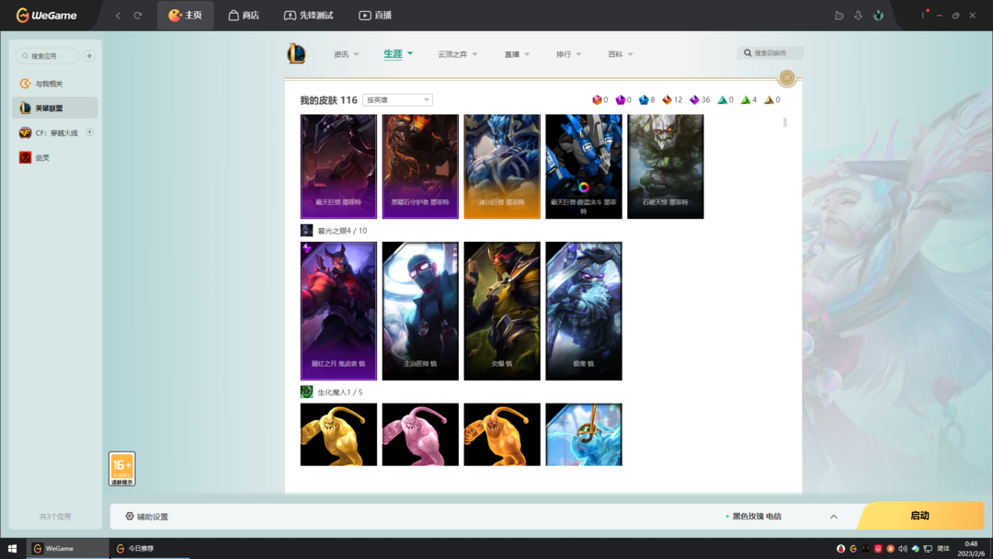Click the 生化魔人 champion icon
This screenshot has height=559, width=993.
306,392
